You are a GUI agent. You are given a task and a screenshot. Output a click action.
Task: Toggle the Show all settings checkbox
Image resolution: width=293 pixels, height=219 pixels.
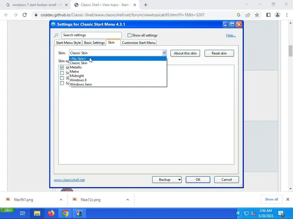(x=129, y=35)
